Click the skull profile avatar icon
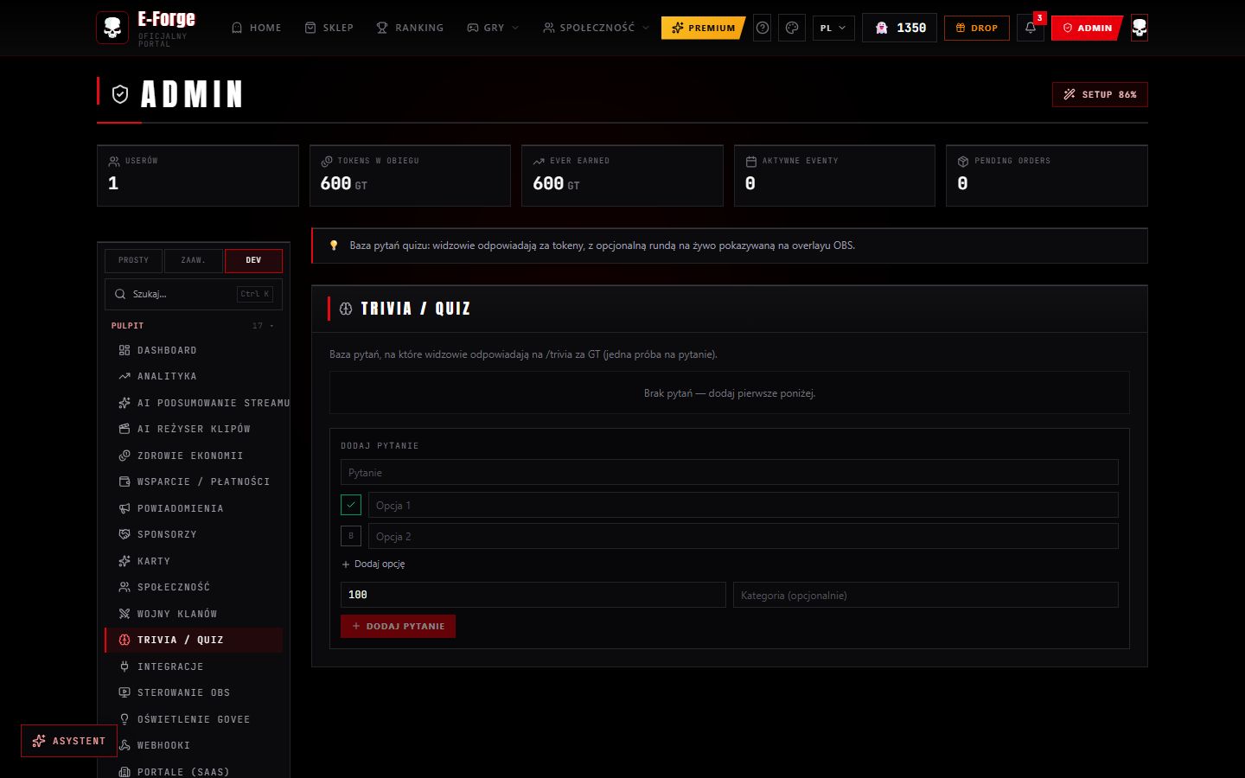This screenshot has width=1245, height=778. coord(1140,28)
